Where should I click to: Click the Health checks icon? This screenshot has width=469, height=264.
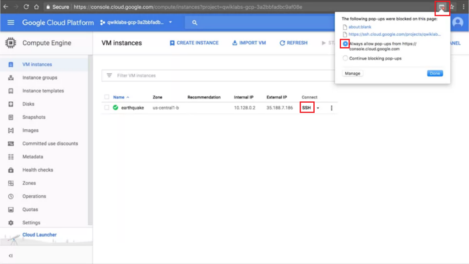11,170
